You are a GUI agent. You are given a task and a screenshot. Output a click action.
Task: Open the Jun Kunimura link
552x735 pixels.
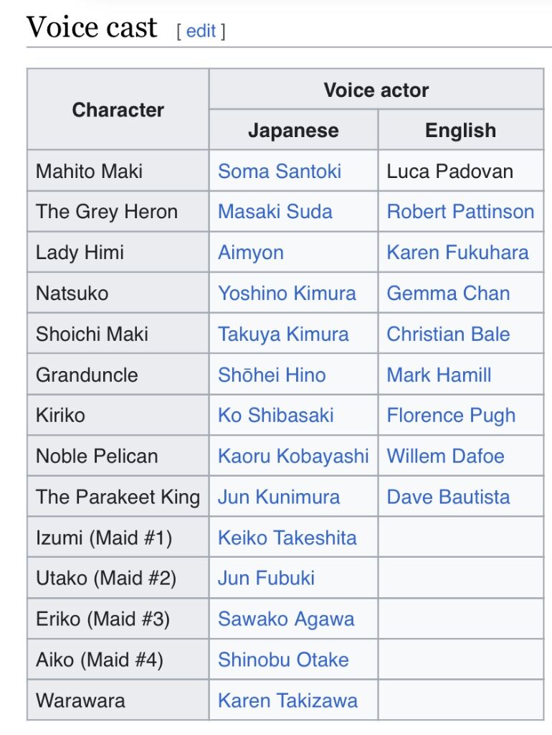coord(279,497)
